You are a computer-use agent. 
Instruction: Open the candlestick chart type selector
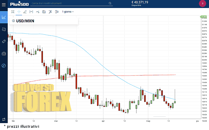(x=57, y=12)
